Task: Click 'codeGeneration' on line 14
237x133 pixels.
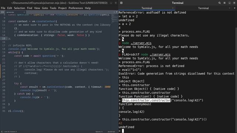Action: [x=27, y=35]
